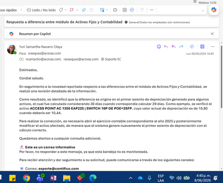223x183 pixels.
Task: Open the Copilot button at top right
Action: pos(214,10)
